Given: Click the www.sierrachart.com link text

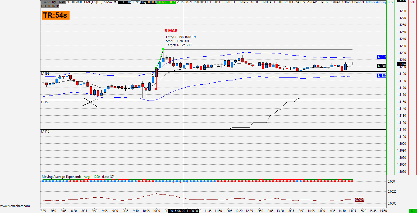Looking at the screenshot, I should (15, 206).
